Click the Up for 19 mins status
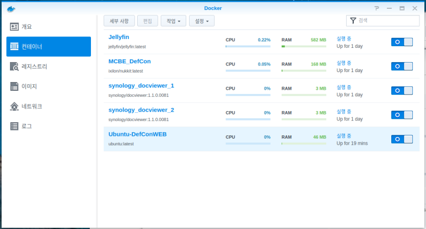This screenshot has width=426, height=229. tap(352, 143)
